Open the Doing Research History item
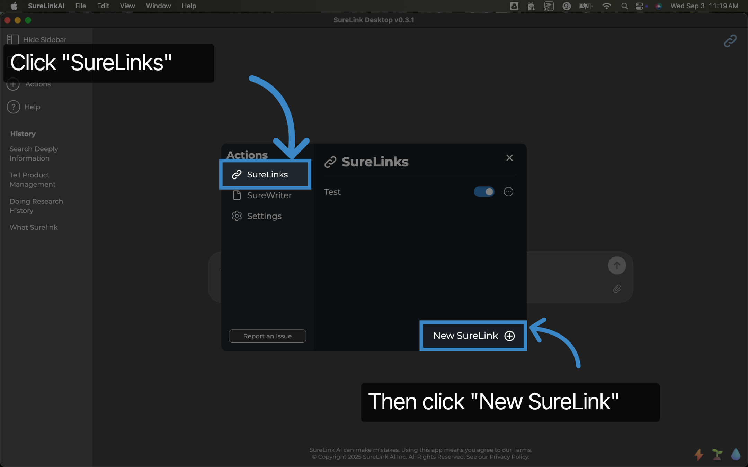748x467 pixels. tap(36, 206)
